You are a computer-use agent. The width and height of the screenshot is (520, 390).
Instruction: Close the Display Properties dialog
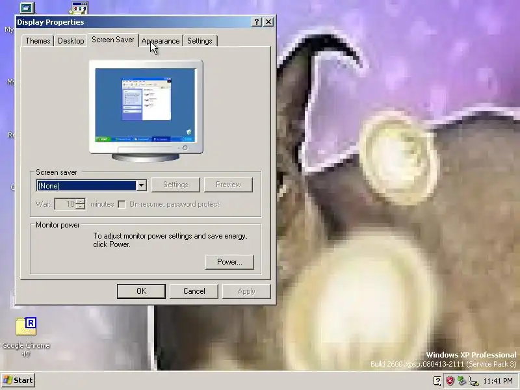pyautogui.click(x=268, y=22)
